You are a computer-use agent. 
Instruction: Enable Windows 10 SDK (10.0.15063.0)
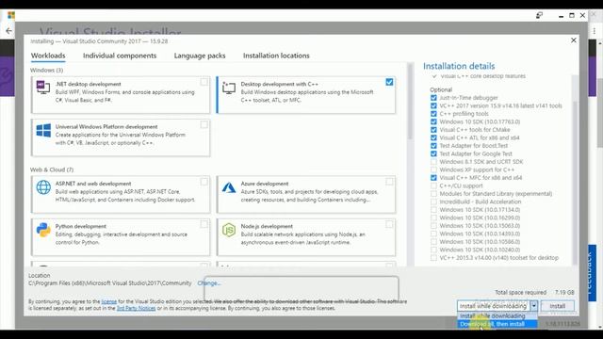[433, 226]
